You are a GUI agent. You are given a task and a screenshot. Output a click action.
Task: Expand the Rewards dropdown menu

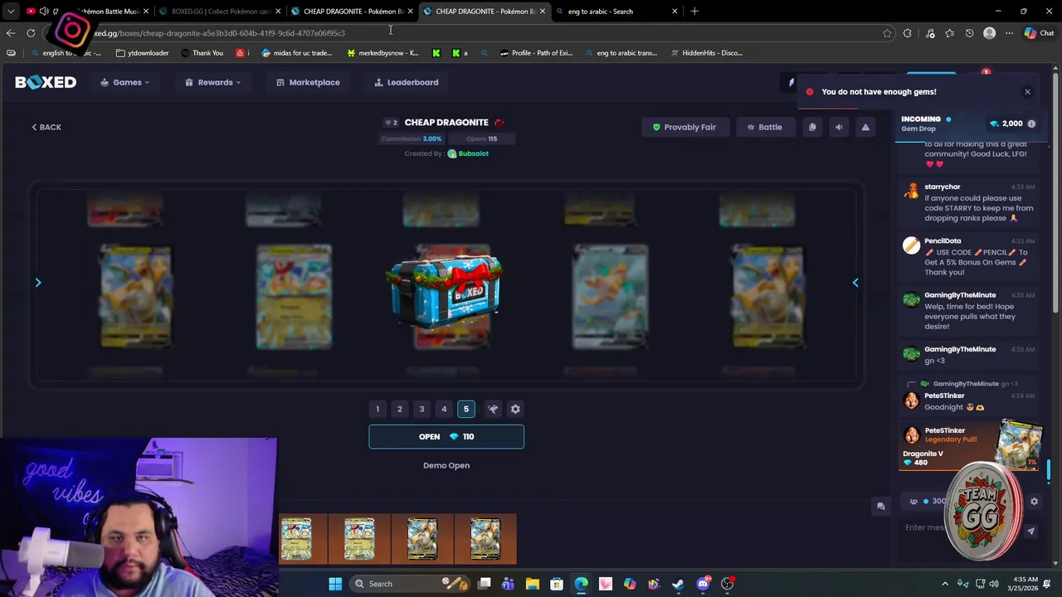point(213,82)
